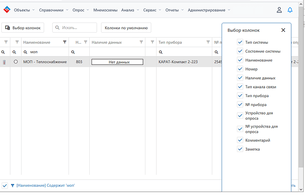Screen dimensions: 305x196
Task: Click search icon in Тип прибора filter cell
Action: click(160, 52)
